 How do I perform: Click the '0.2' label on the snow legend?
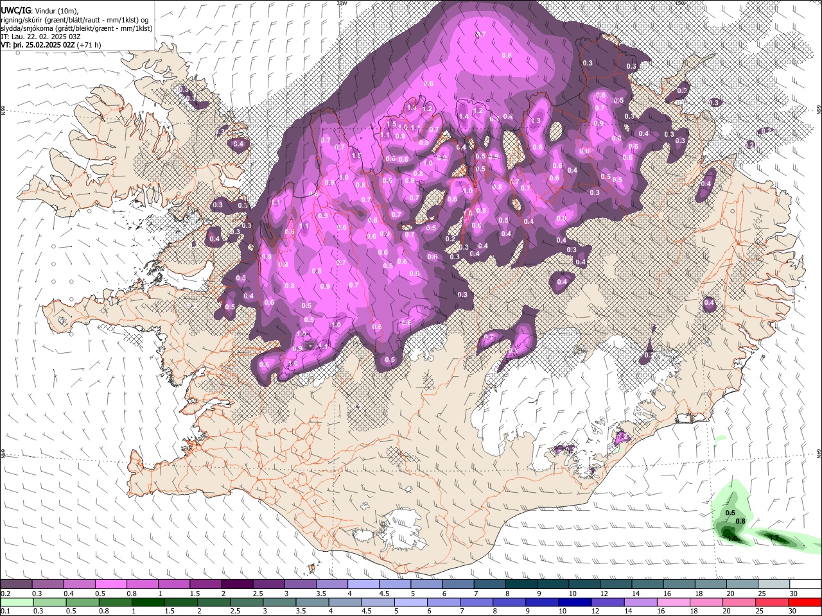point(6,594)
